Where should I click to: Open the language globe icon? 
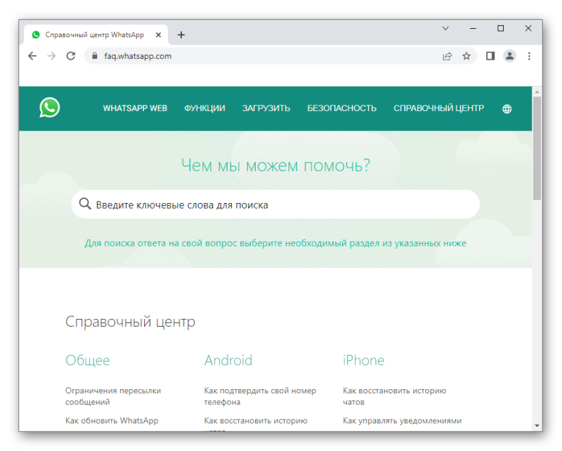507,109
